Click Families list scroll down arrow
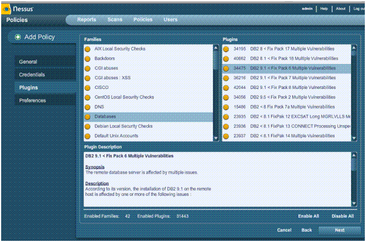 (216, 138)
